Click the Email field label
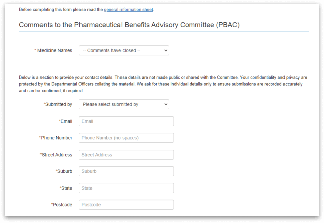 (66, 121)
